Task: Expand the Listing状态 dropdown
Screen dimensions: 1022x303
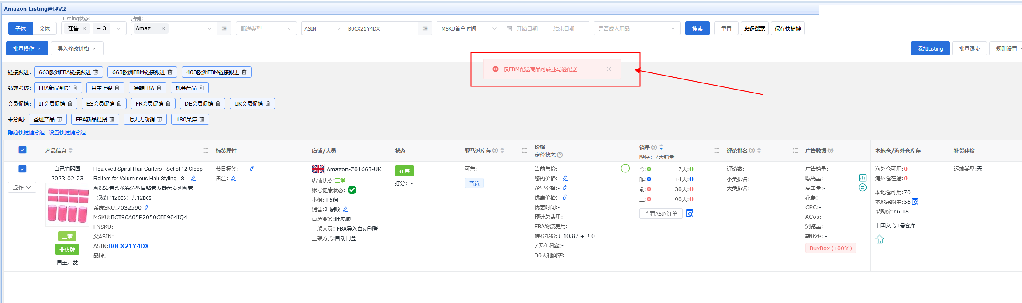Action: [x=119, y=28]
